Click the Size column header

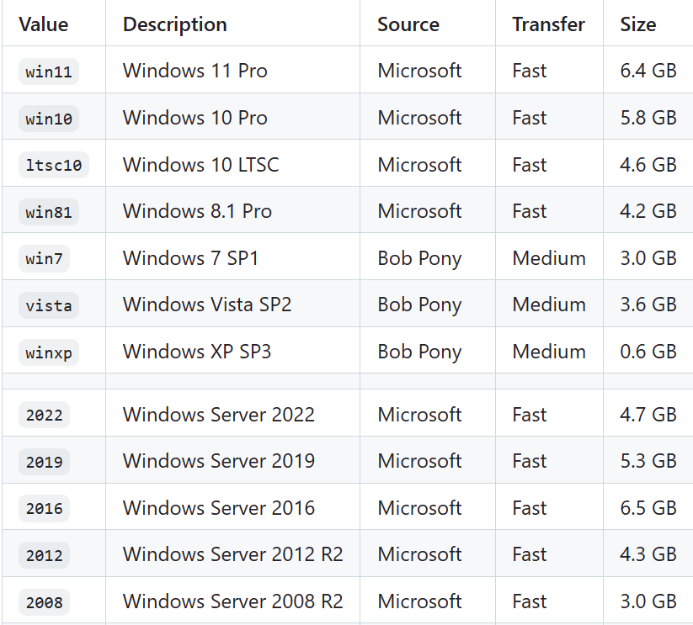pos(638,24)
